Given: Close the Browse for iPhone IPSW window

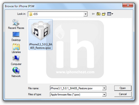Looking at the screenshot, I should (x=128, y=5).
